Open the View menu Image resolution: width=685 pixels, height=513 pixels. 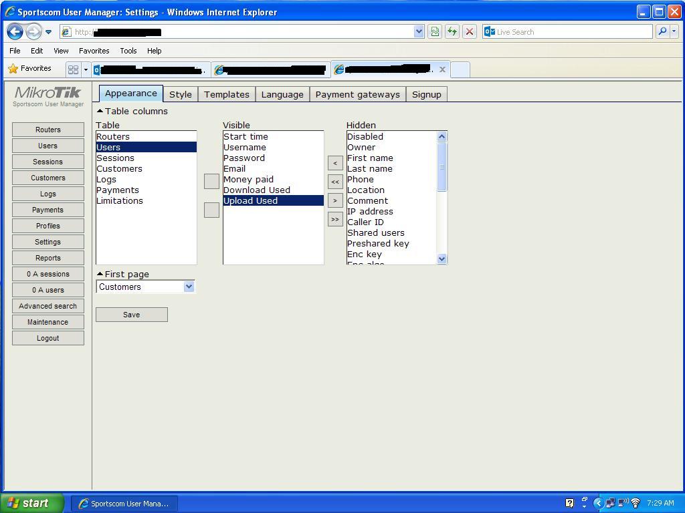[x=61, y=51]
